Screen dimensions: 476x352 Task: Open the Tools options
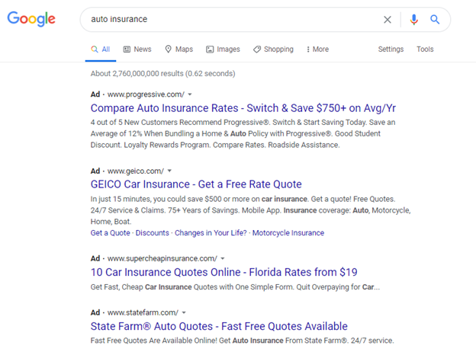coord(425,50)
